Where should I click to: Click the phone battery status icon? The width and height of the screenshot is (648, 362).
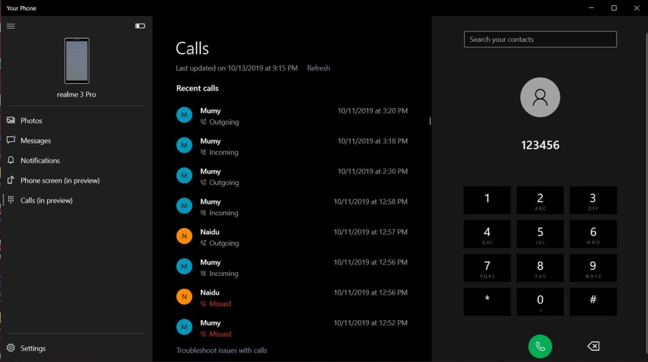[x=140, y=26]
